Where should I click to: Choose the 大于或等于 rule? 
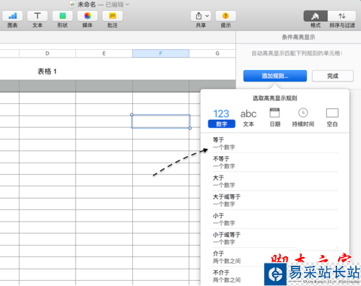click(275, 200)
